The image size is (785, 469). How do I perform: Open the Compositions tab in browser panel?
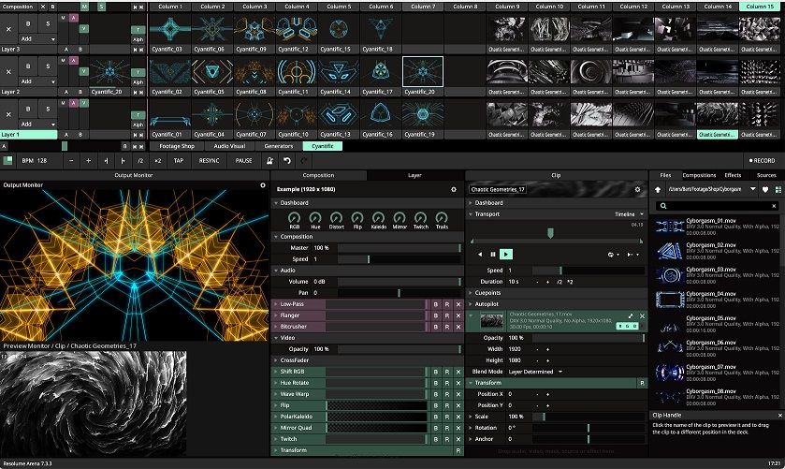coord(699,175)
